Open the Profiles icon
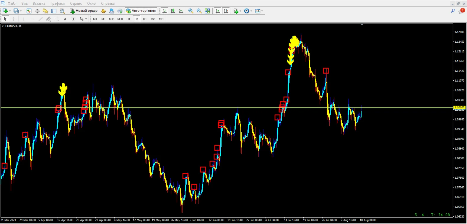467x224 pixels. 16,11
